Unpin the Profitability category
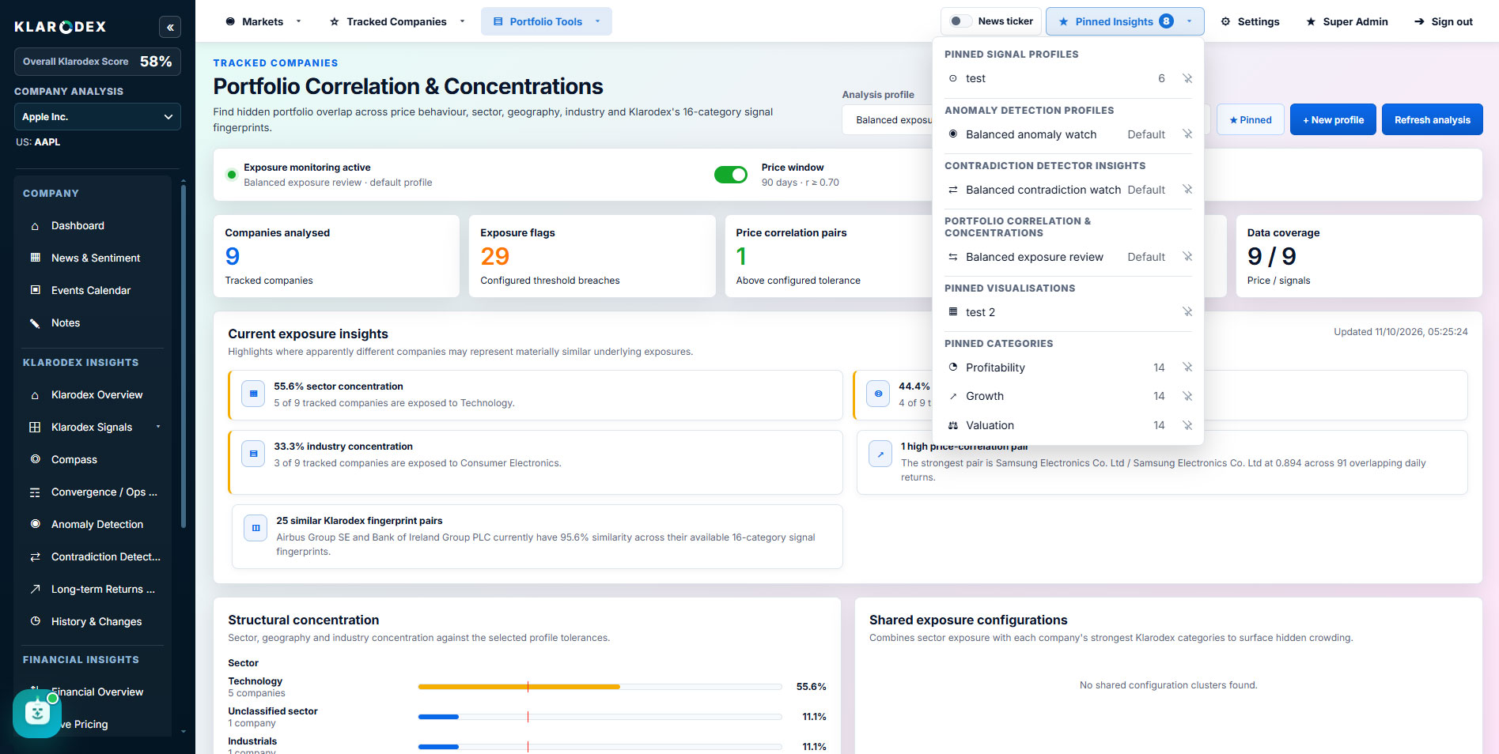The image size is (1499, 754). pyautogui.click(x=1187, y=368)
